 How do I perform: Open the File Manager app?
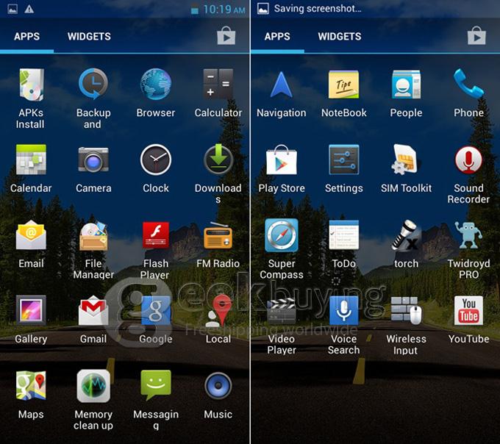(93, 236)
